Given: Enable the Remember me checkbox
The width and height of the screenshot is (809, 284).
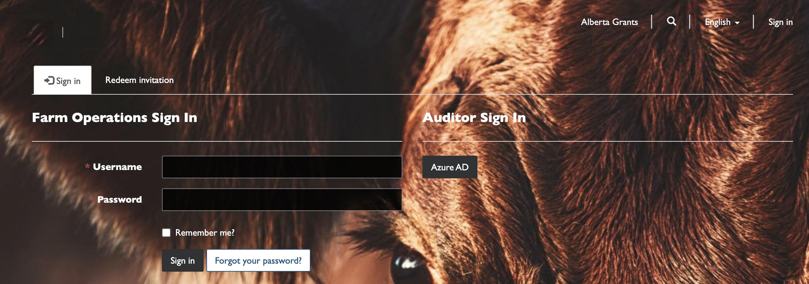Looking at the screenshot, I should click(166, 233).
